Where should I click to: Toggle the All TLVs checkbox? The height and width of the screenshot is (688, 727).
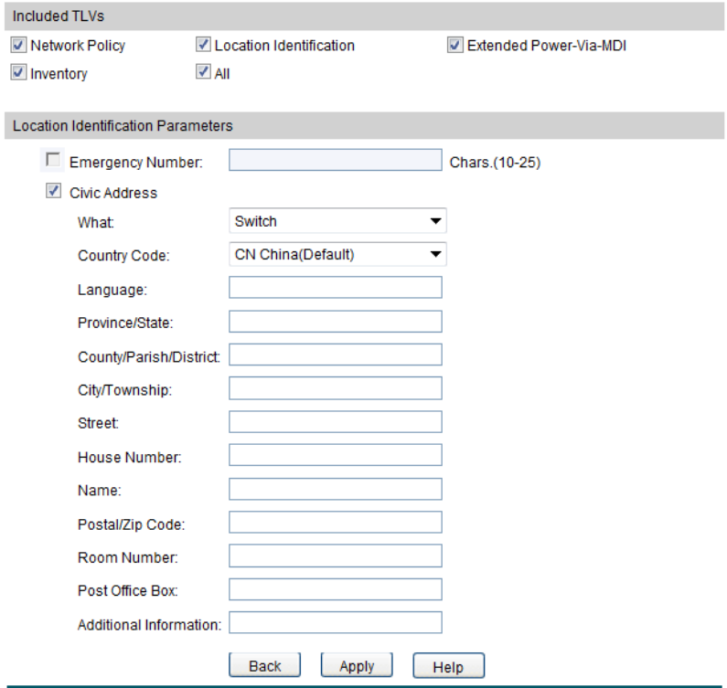click(203, 73)
